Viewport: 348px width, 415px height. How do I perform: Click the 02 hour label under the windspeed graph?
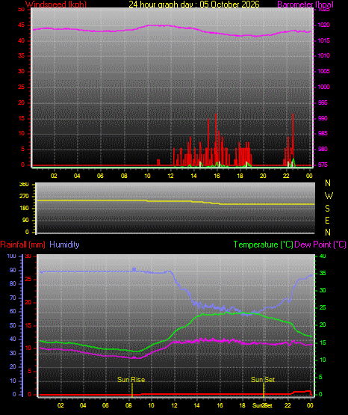point(54,176)
